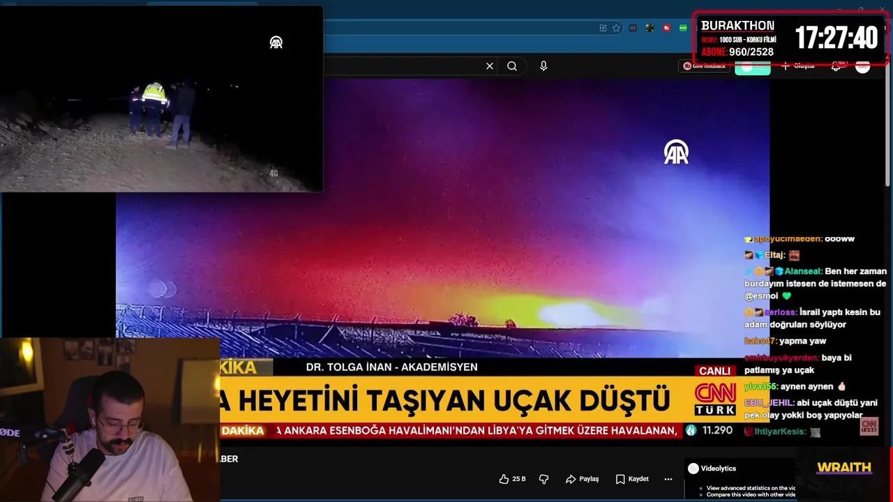Viewport: 893px width, 502px height.
Task: Click chat username EBU_JEHIL
Action: coord(770,403)
